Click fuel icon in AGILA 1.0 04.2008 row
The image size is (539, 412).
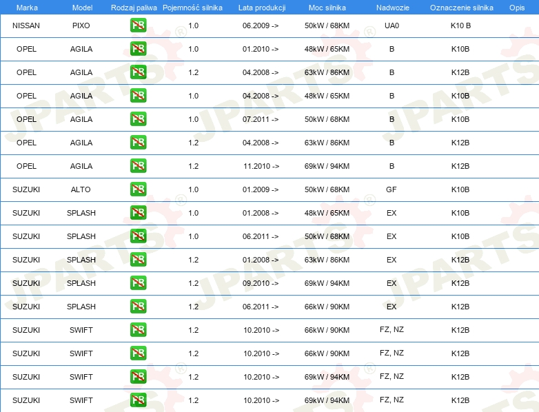[x=138, y=96]
